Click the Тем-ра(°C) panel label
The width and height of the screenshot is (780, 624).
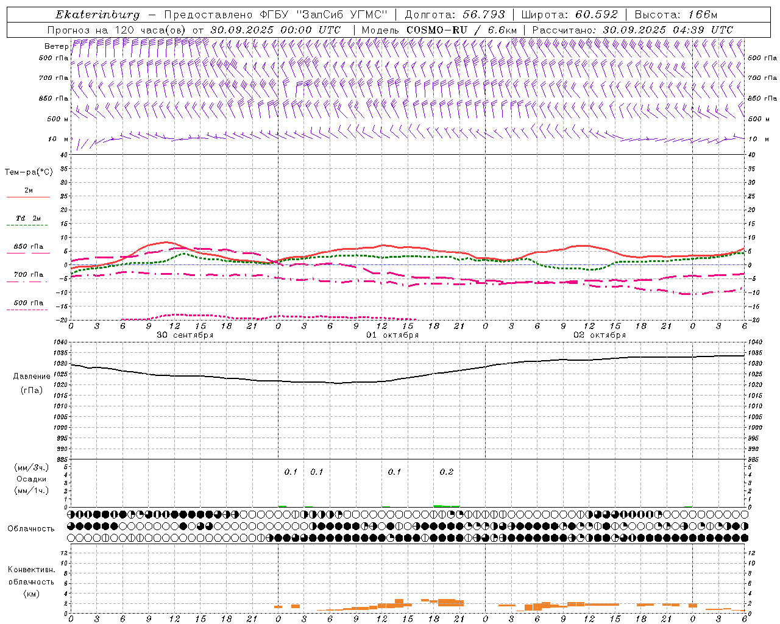point(29,172)
